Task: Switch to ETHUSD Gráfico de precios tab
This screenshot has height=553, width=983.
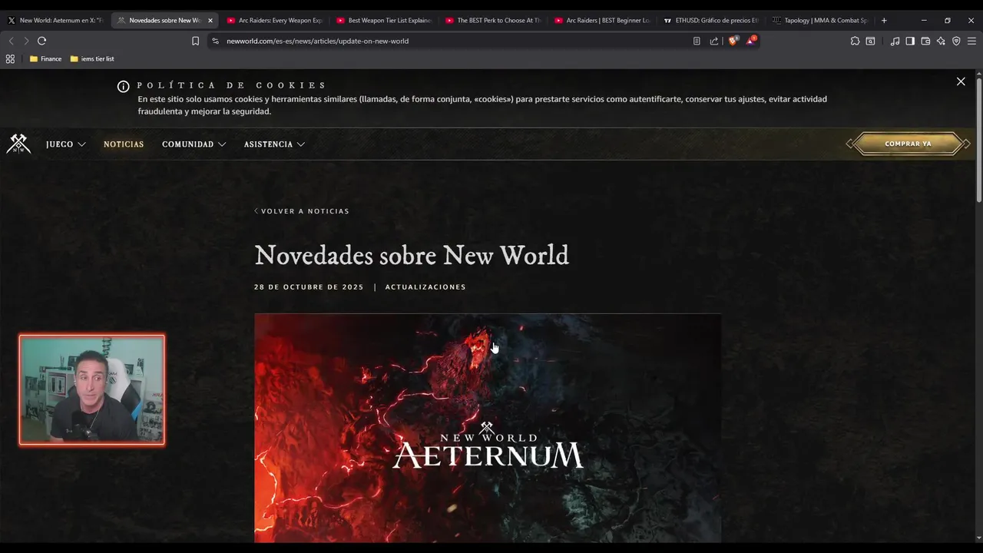Action: tap(711, 21)
